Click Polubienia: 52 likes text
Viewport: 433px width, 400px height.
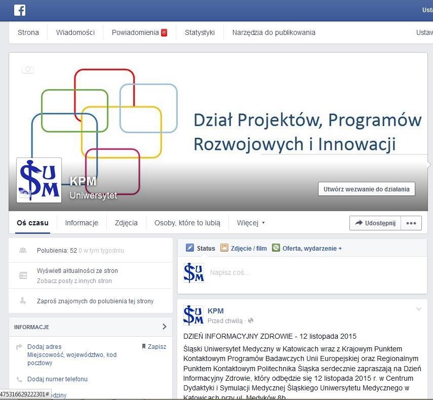(x=57, y=251)
